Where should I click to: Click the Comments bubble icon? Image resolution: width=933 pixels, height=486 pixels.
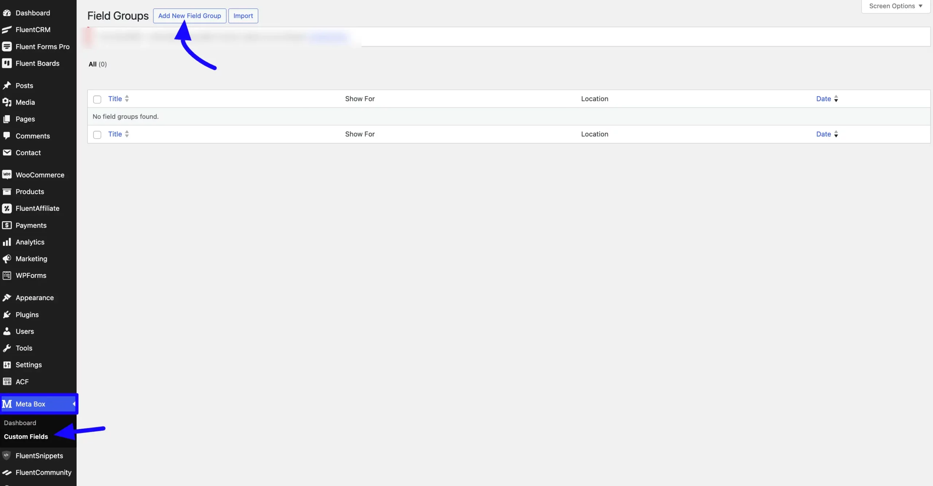point(7,136)
